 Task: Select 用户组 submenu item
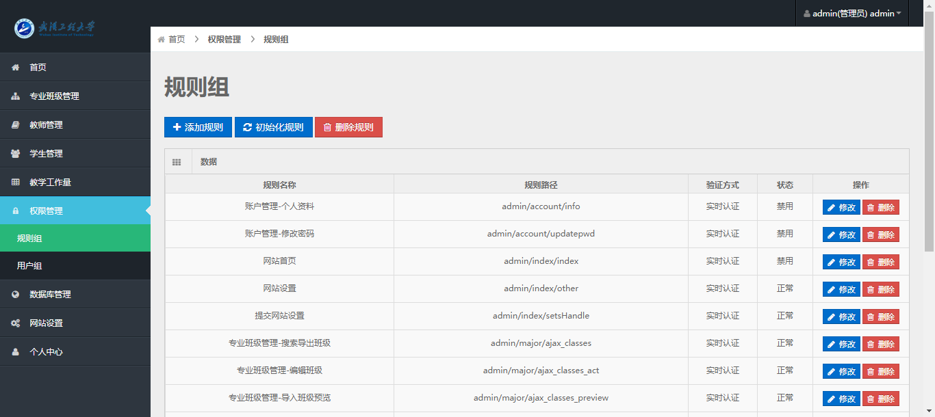point(29,266)
